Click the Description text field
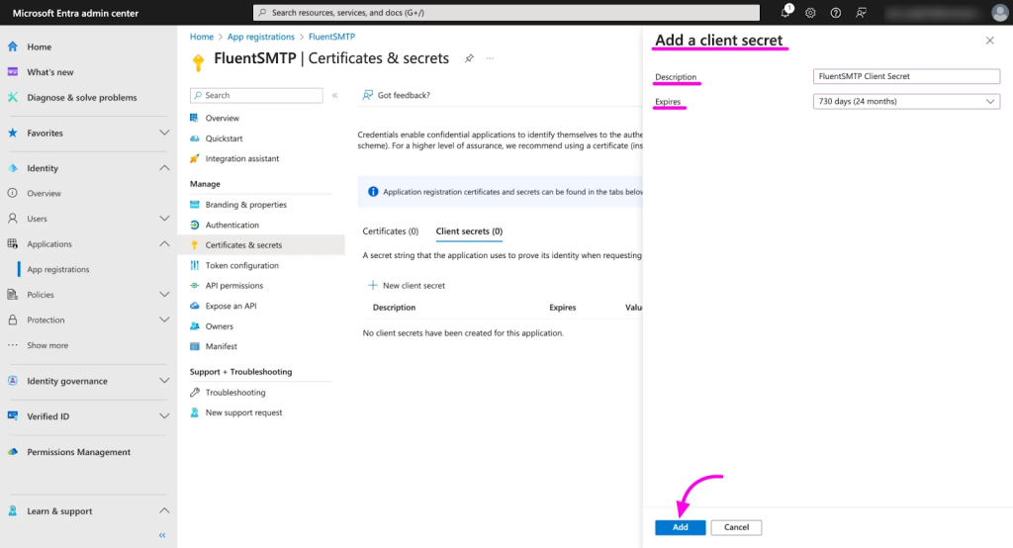The width and height of the screenshot is (1013, 548). click(905, 76)
